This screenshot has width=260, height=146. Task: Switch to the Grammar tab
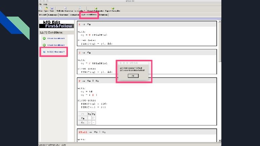[x=64, y=15]
